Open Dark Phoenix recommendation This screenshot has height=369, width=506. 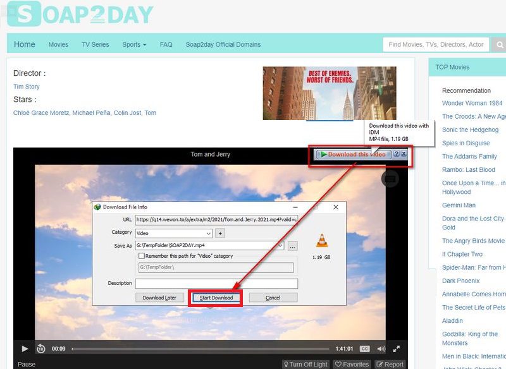(461, 281)
